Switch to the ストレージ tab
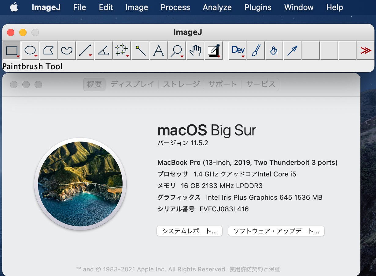The image size is (376, 276). coord(181,84)
